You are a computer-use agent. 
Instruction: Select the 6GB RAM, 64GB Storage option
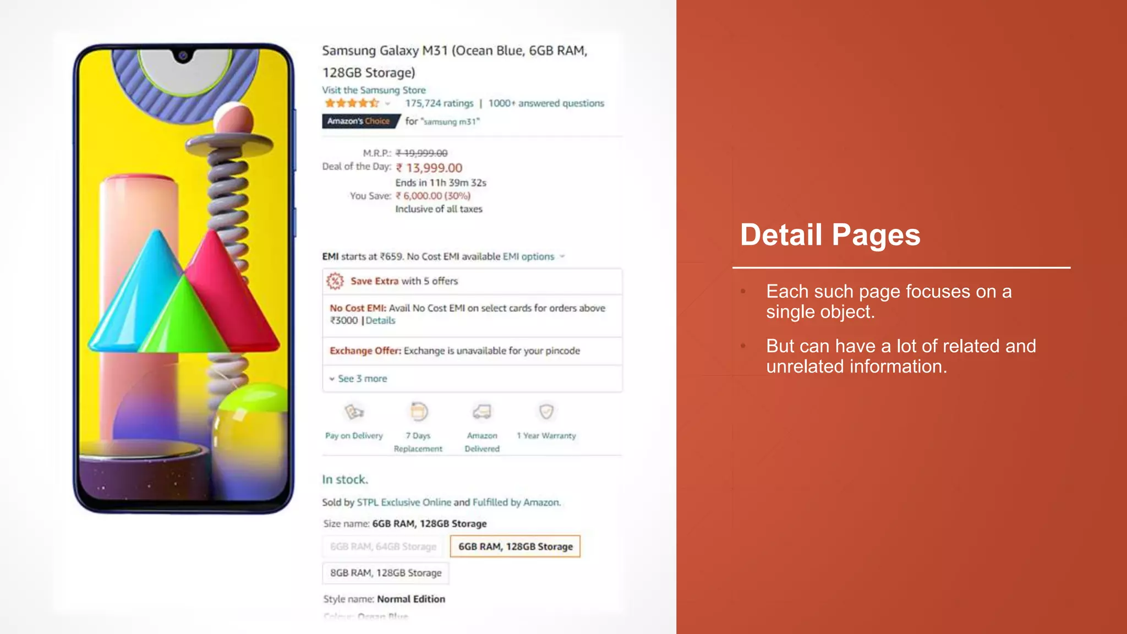pos(384,546)
